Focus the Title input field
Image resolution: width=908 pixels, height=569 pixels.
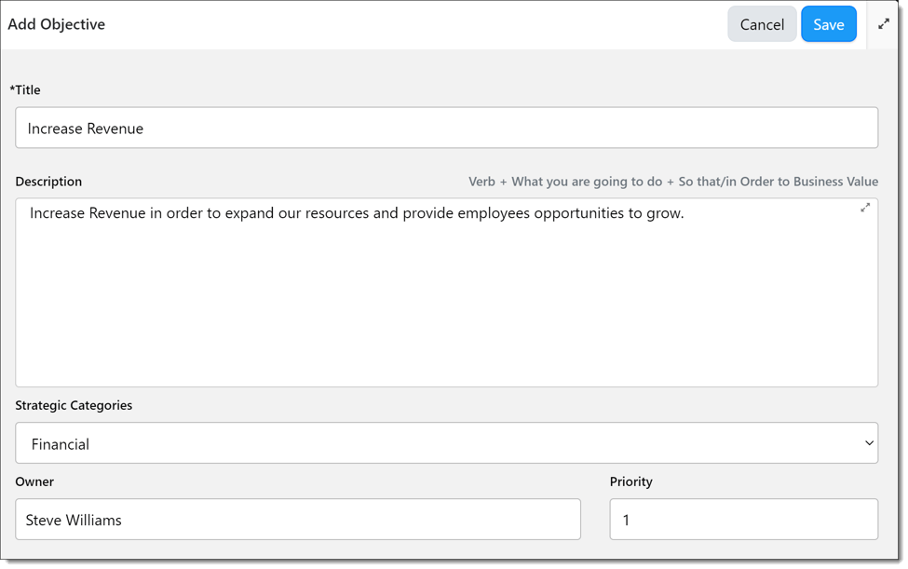point(446,128)
